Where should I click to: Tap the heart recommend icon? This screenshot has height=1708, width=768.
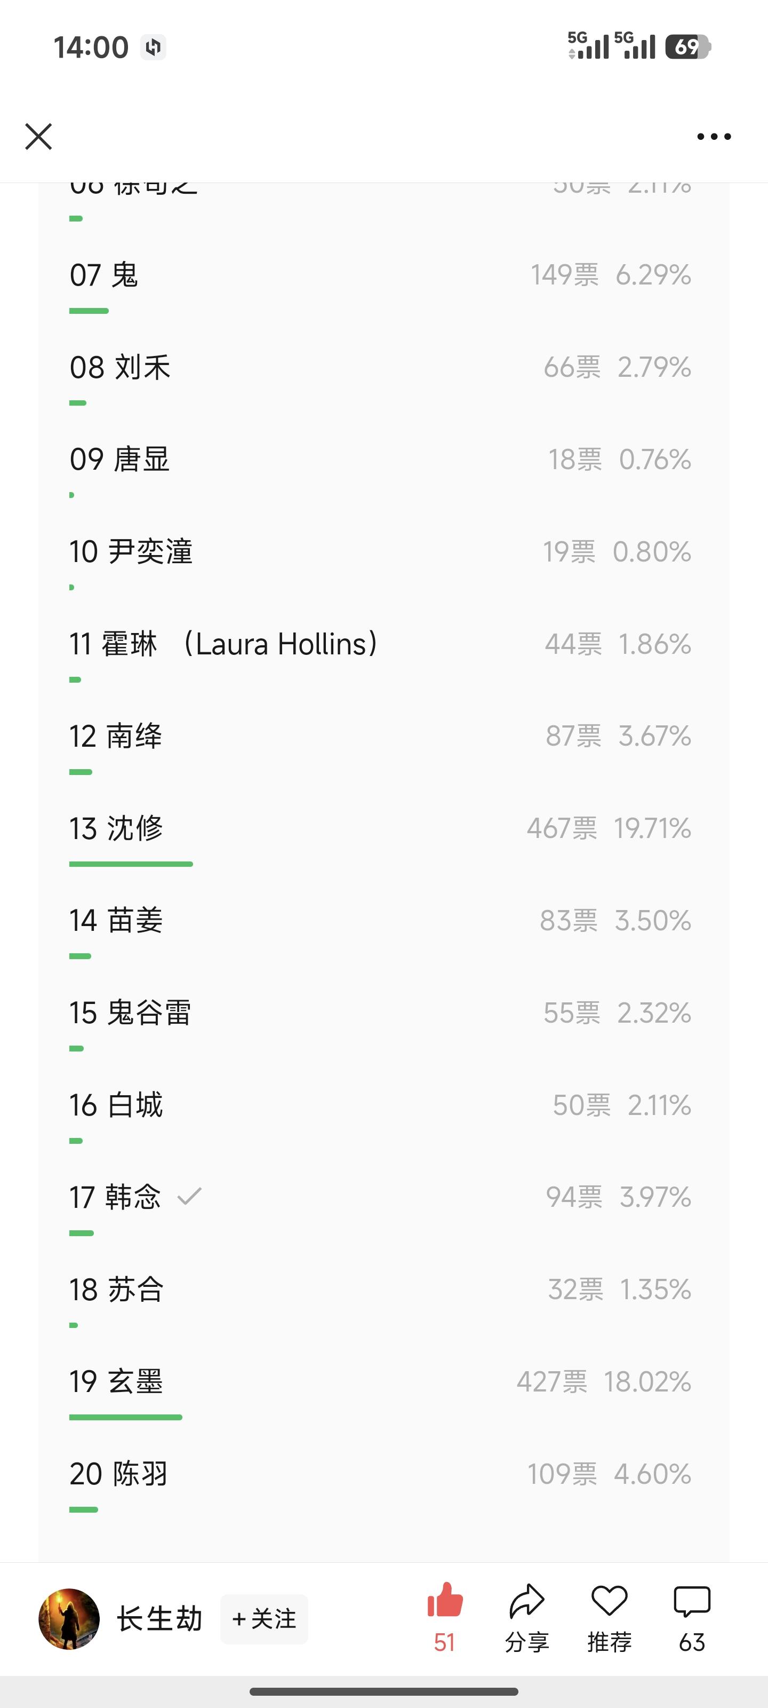[609, 1601]
